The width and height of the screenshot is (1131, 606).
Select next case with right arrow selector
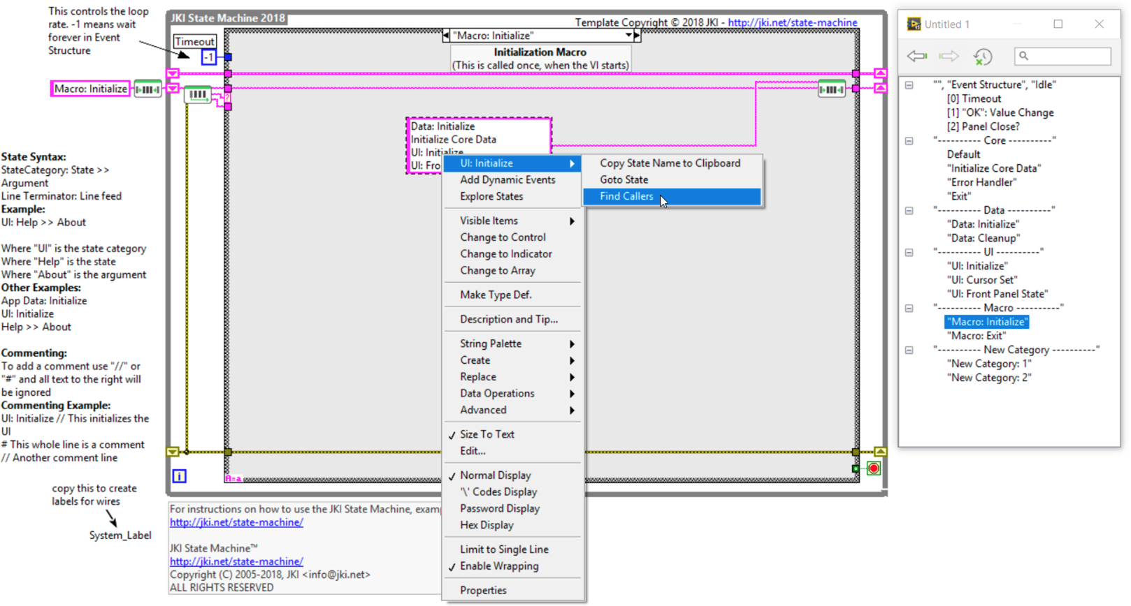click(x=637, y=36)
